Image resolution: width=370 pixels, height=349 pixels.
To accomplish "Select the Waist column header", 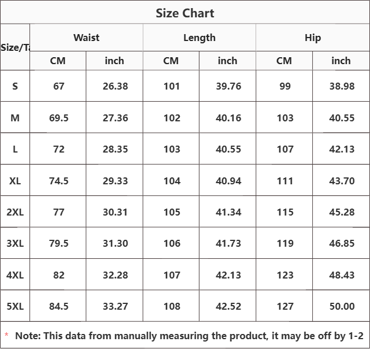I will point(86,38).
